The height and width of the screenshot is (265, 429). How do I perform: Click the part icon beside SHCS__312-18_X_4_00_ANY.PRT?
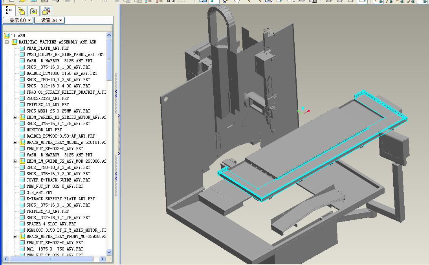click(x=22, y=86)
